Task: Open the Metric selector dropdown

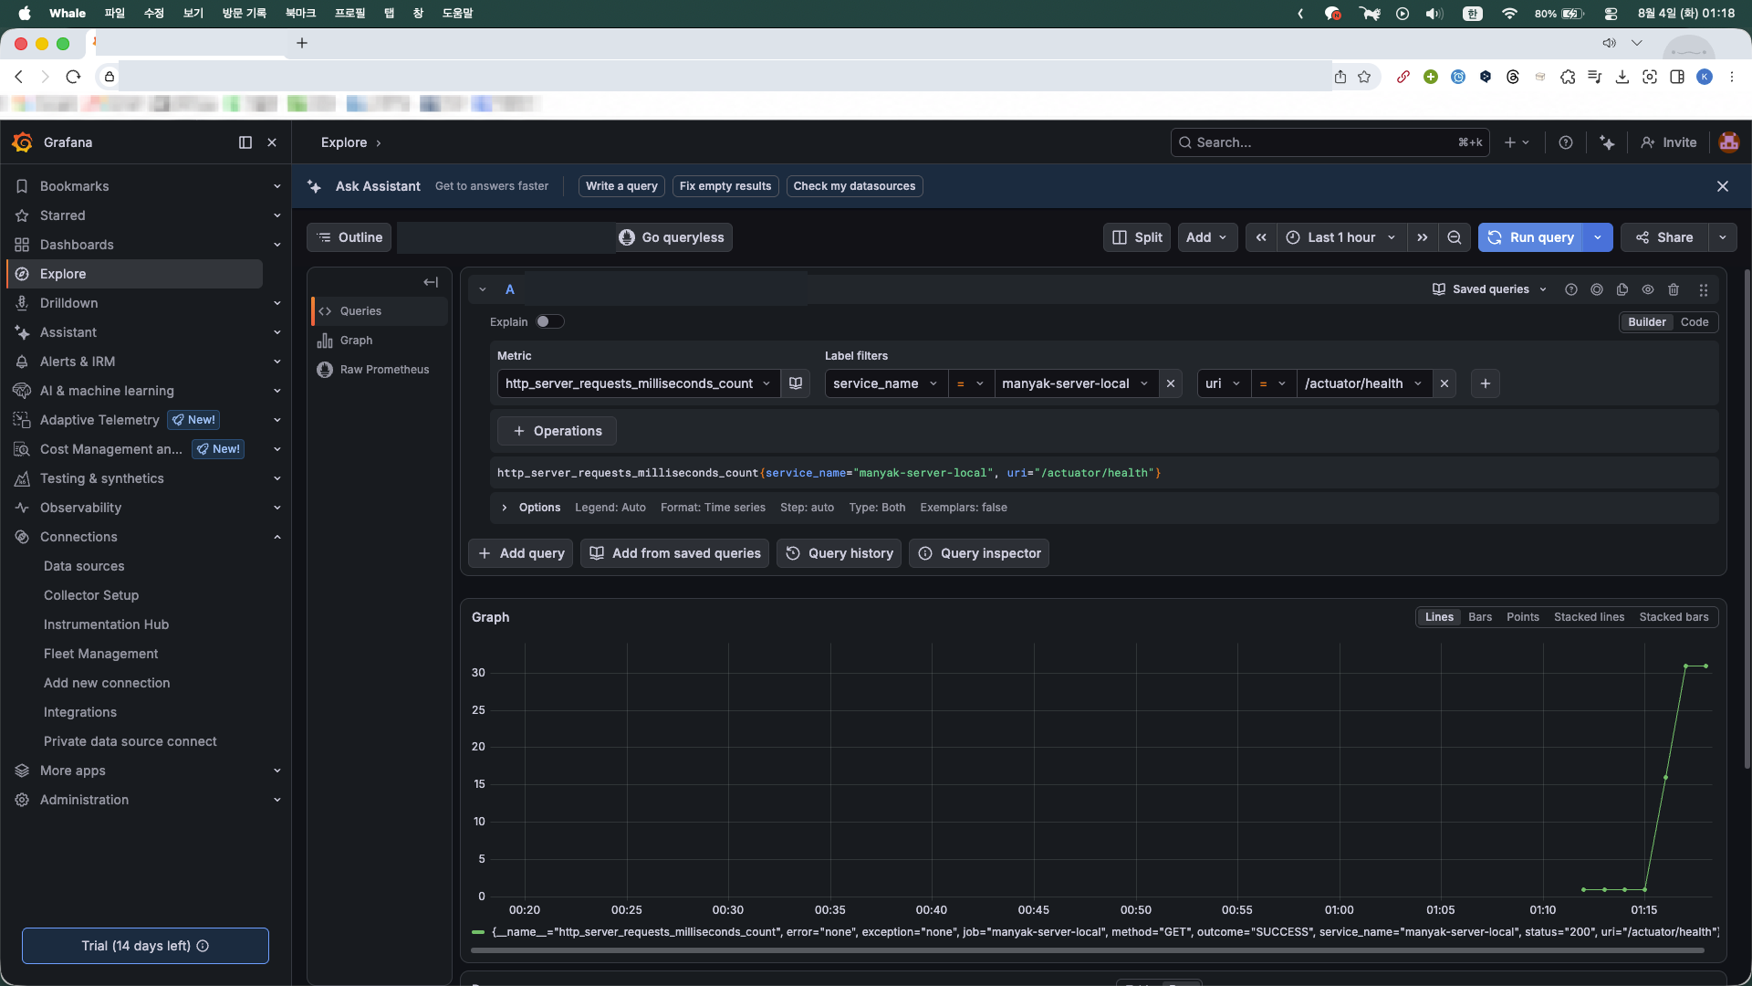Action: [639, 383]
